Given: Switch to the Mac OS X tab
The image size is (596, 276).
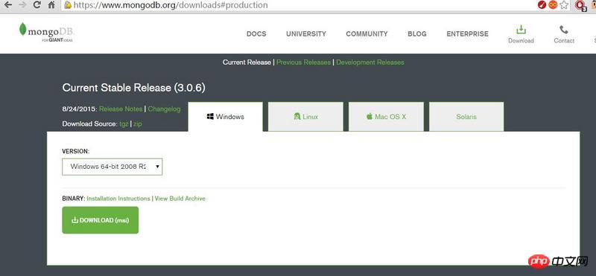Looking at the screenshot, I should 386,117.
